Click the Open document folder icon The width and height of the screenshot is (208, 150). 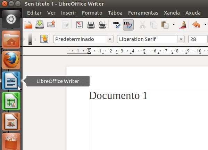pos(28,25)
